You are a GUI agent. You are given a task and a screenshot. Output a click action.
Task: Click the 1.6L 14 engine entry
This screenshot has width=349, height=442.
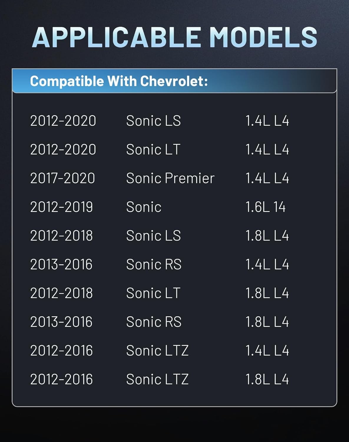pyautogui.click(x=265, y=207)
